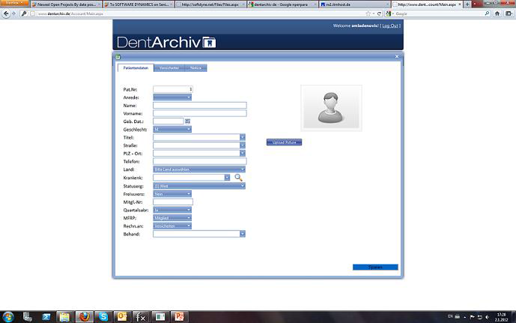Screen dimensions: 516x323
Task: Open PowerPoint from the taskbar
Action: tap(179, 317)
